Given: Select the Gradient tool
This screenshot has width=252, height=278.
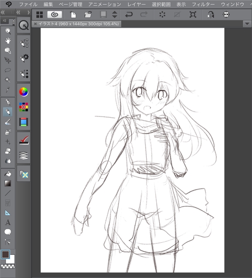Looking at the screenshot, I should point(8,183).
